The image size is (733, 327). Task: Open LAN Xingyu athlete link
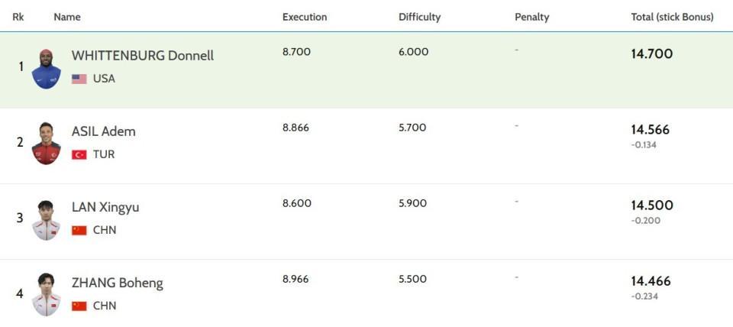point(105,207)
